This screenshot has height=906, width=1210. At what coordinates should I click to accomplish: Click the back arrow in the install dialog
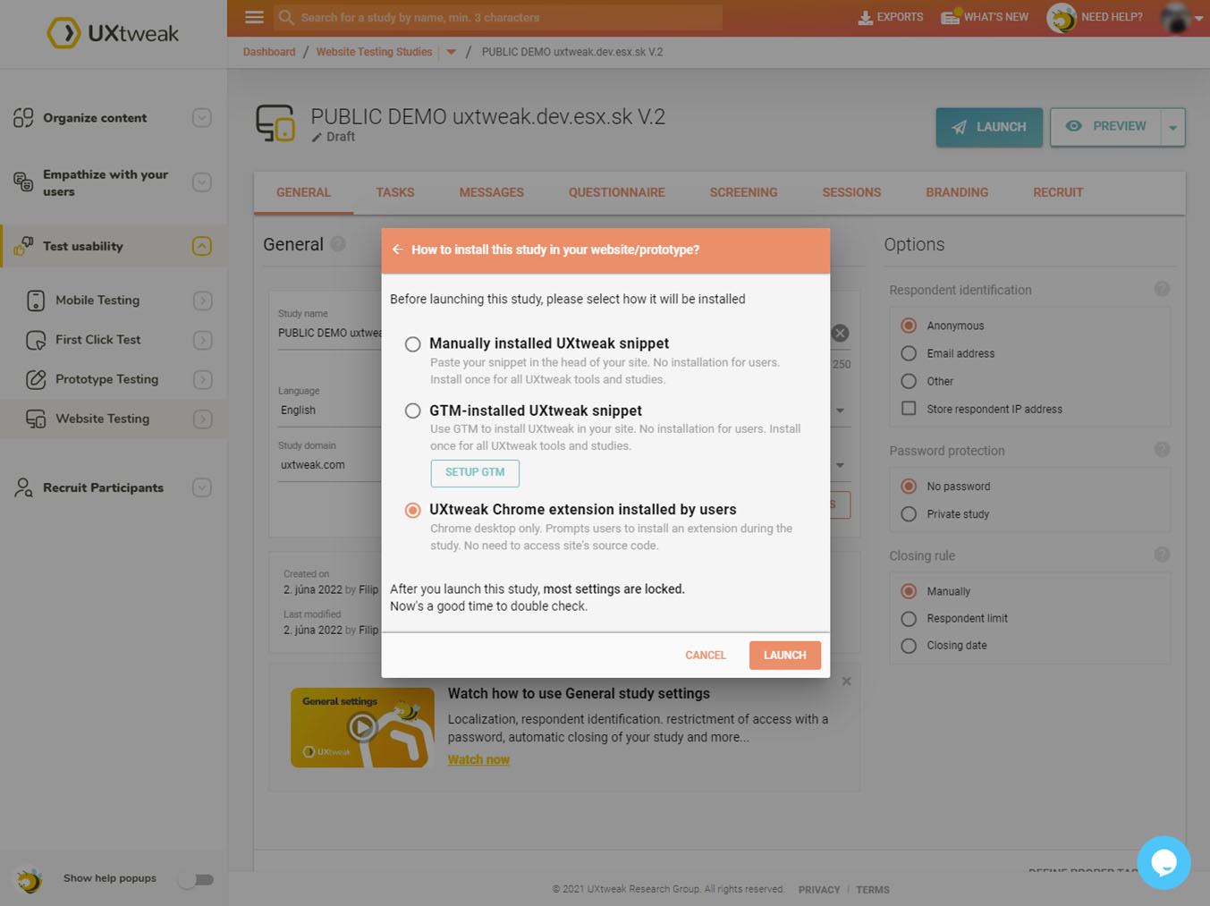[397, 250]
